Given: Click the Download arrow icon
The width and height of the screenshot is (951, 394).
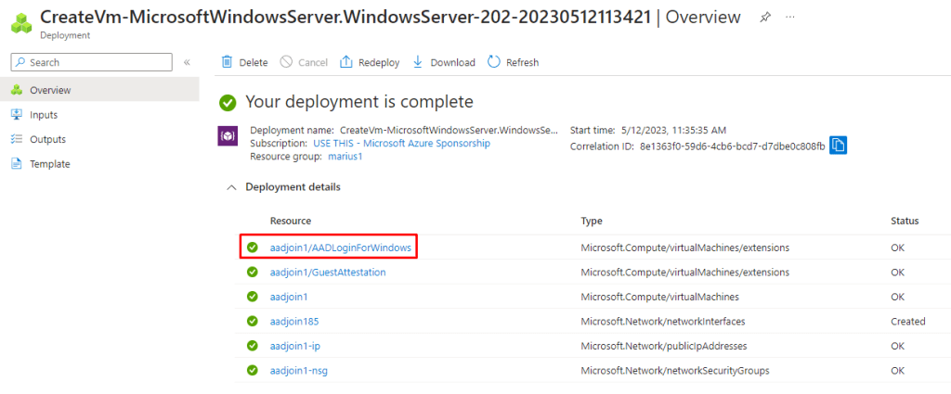Looking at the screenshot, I should pos(418,62).
